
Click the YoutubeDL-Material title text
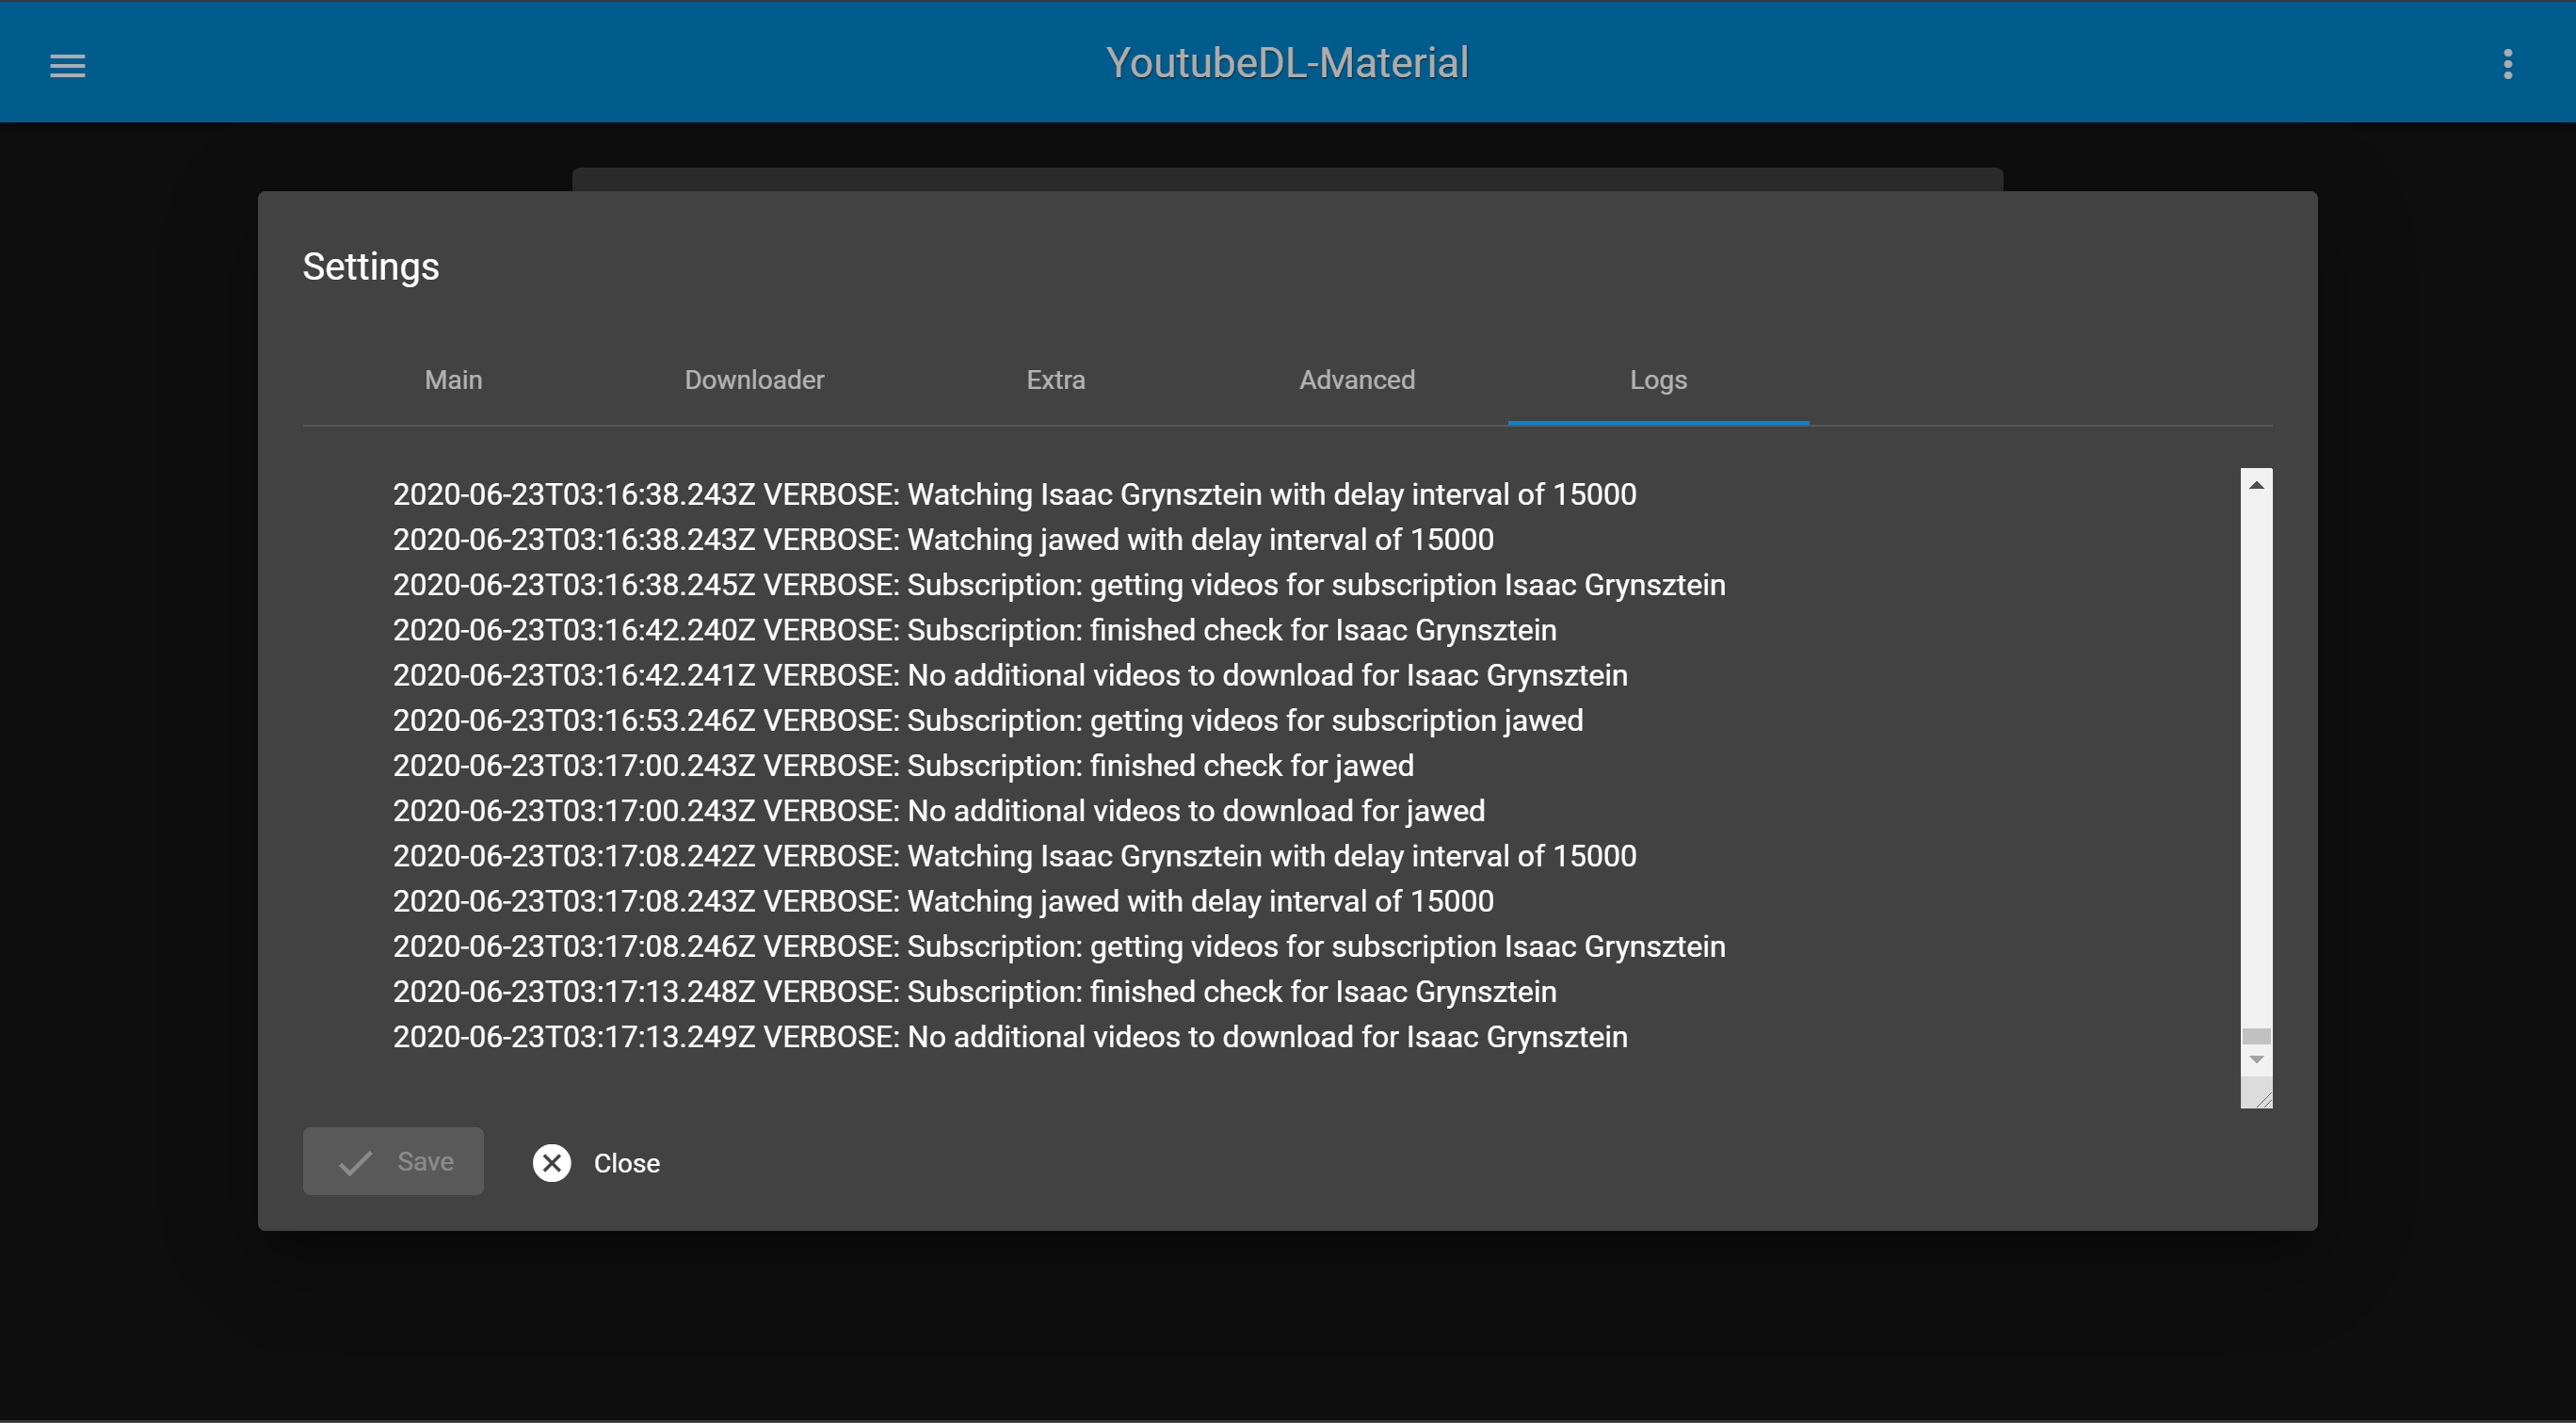(x=1288, y=61)
